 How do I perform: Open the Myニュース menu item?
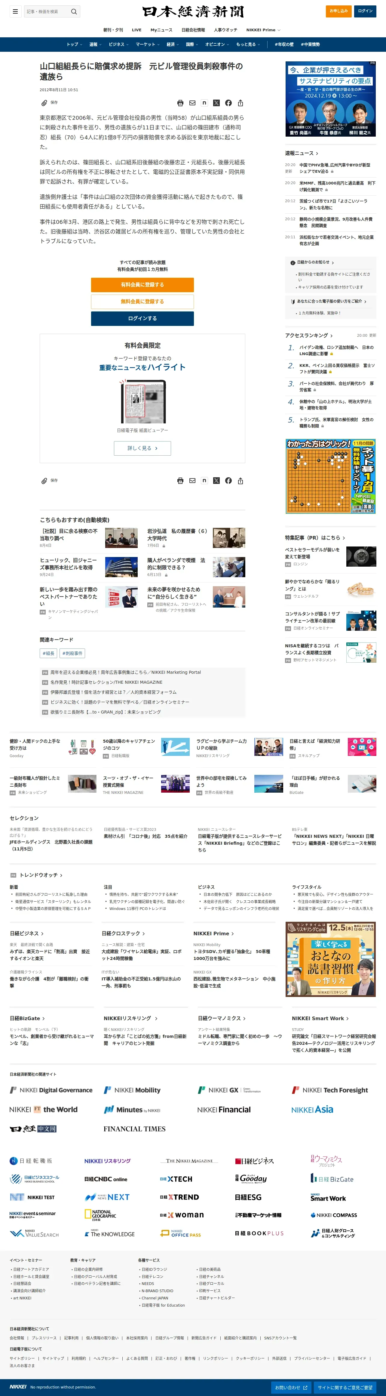161,30
